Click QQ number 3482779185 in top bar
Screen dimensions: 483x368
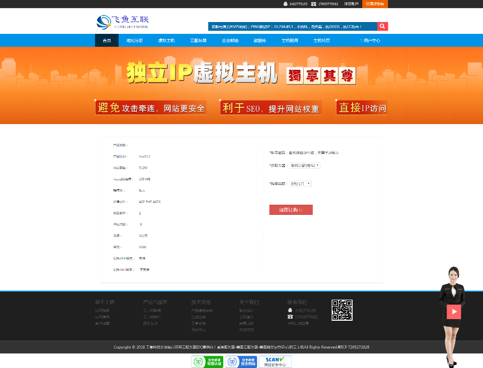click(x=298, y=4)
